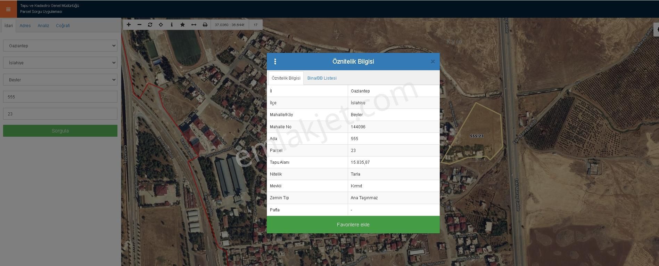
Task: Click the Tapu ve Kadastro Genel Müdürlüğü title
Action: point(50,6)
